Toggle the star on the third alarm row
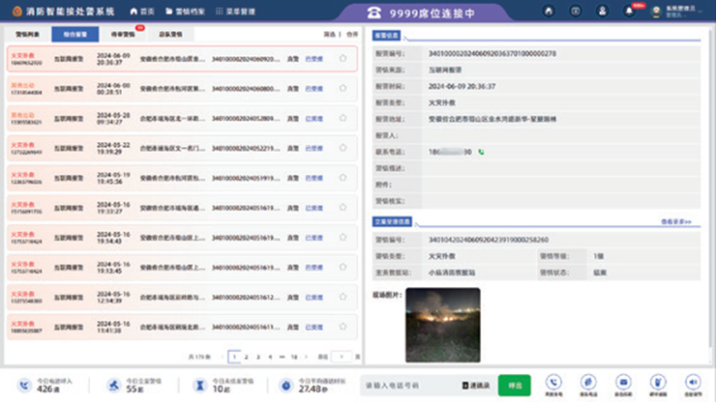 (343, 119)
